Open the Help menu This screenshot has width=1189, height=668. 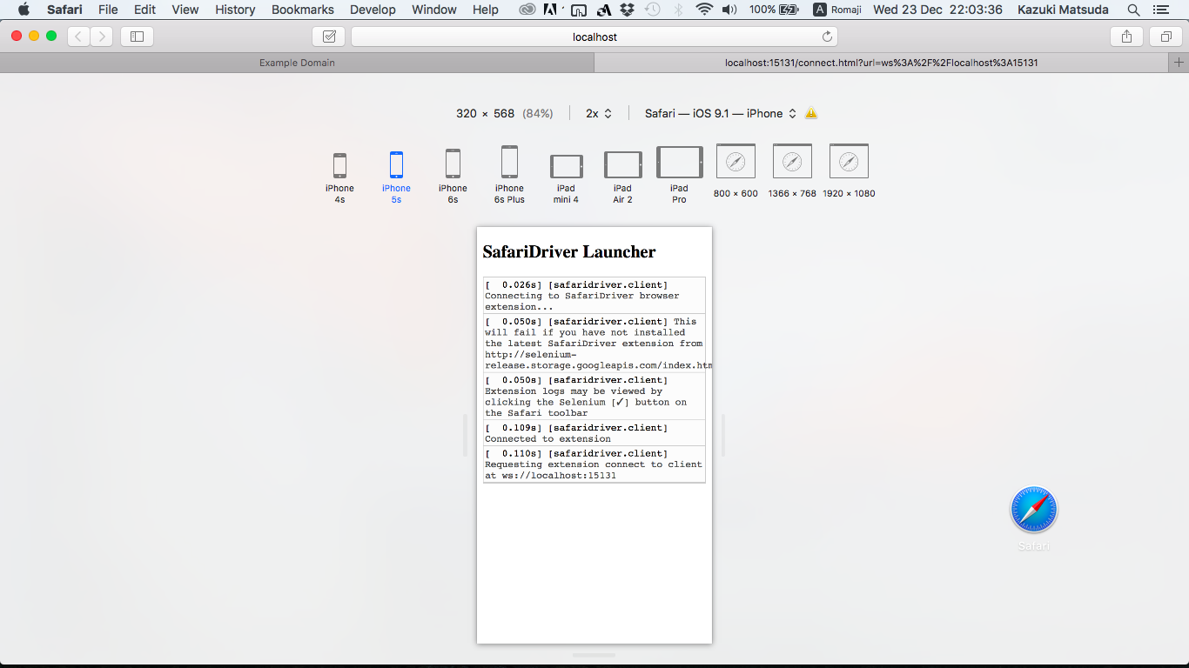(486, 10)
